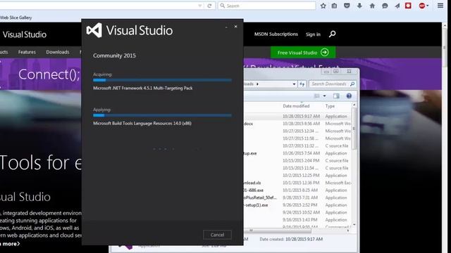
Task: Click the Applying progress bar
Action: click(162, 115)
